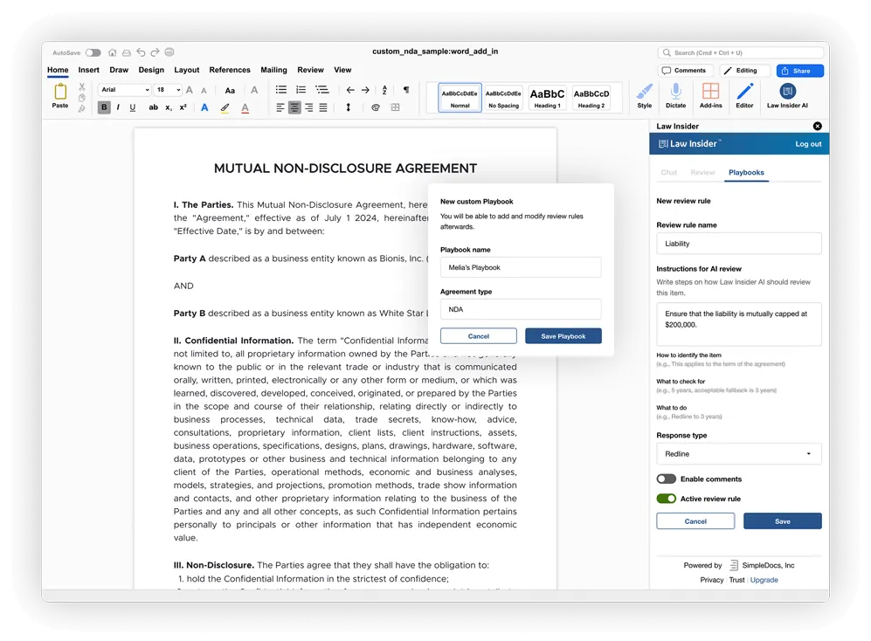
Task: Toggle Bold formatting
Action: [x=104, y=107]
